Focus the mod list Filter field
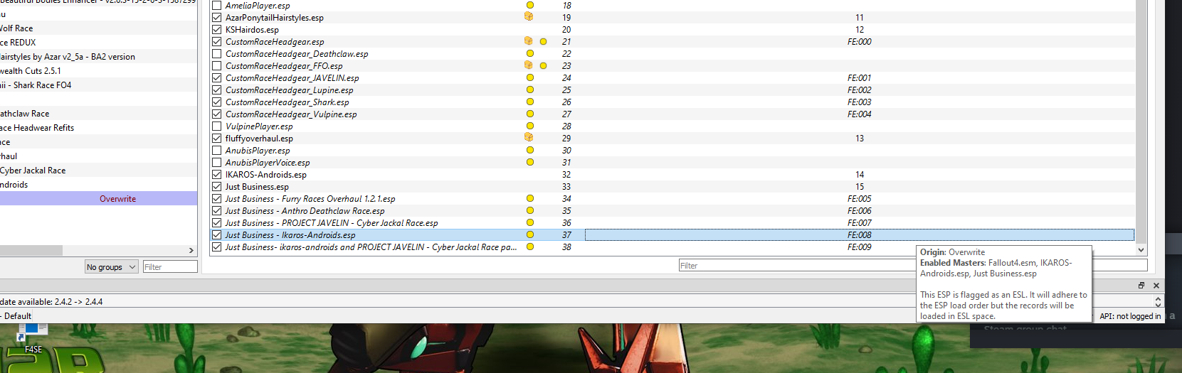1182x373 pixels. (x=170, y=266)
